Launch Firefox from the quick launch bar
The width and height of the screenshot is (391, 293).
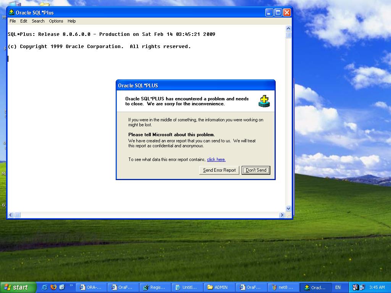(x=53, y=287)
